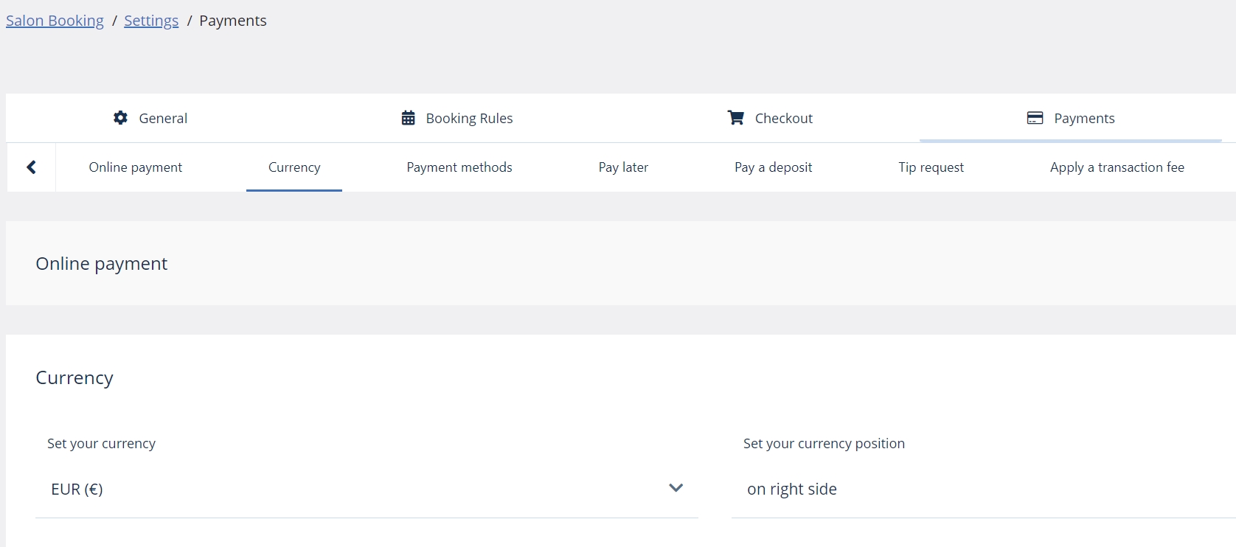Switch to the Pay a deposit sub-tab
1236x547 pixels.
point(773,167)
